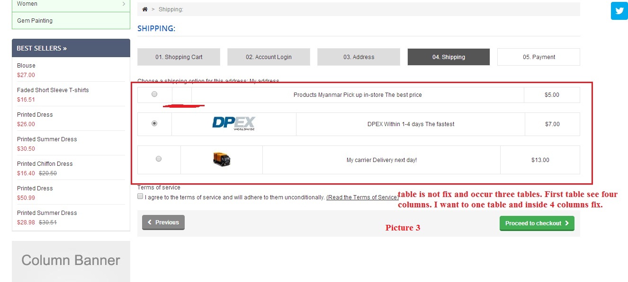
Task: Open Faded Short Sleeve T-shirts product
Action: click(53, 90)
